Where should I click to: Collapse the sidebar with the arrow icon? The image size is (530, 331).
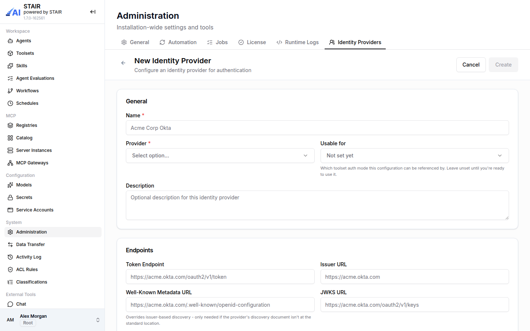pos(93,12)
